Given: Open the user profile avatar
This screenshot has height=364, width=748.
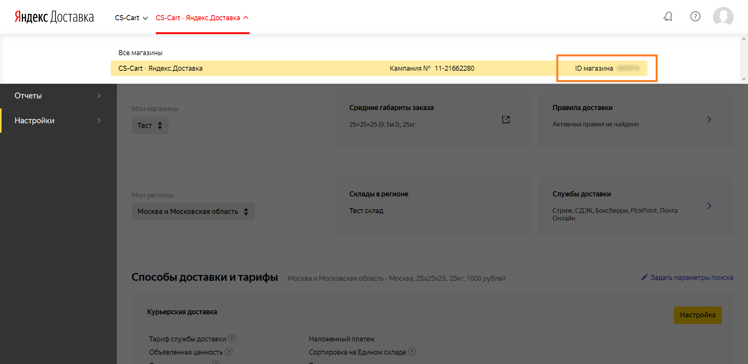Looking at the screenshot, I should (723, 17).
